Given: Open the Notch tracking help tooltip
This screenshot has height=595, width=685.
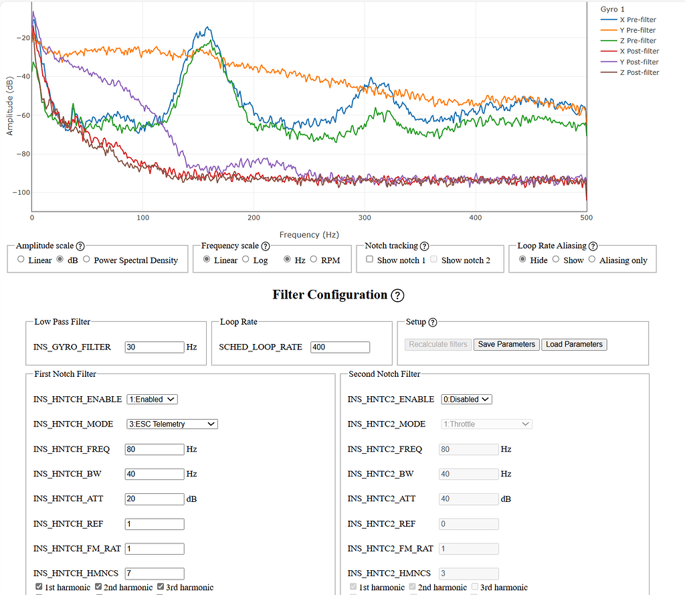Looking at the screenshot, I should [x=425, y=246].
